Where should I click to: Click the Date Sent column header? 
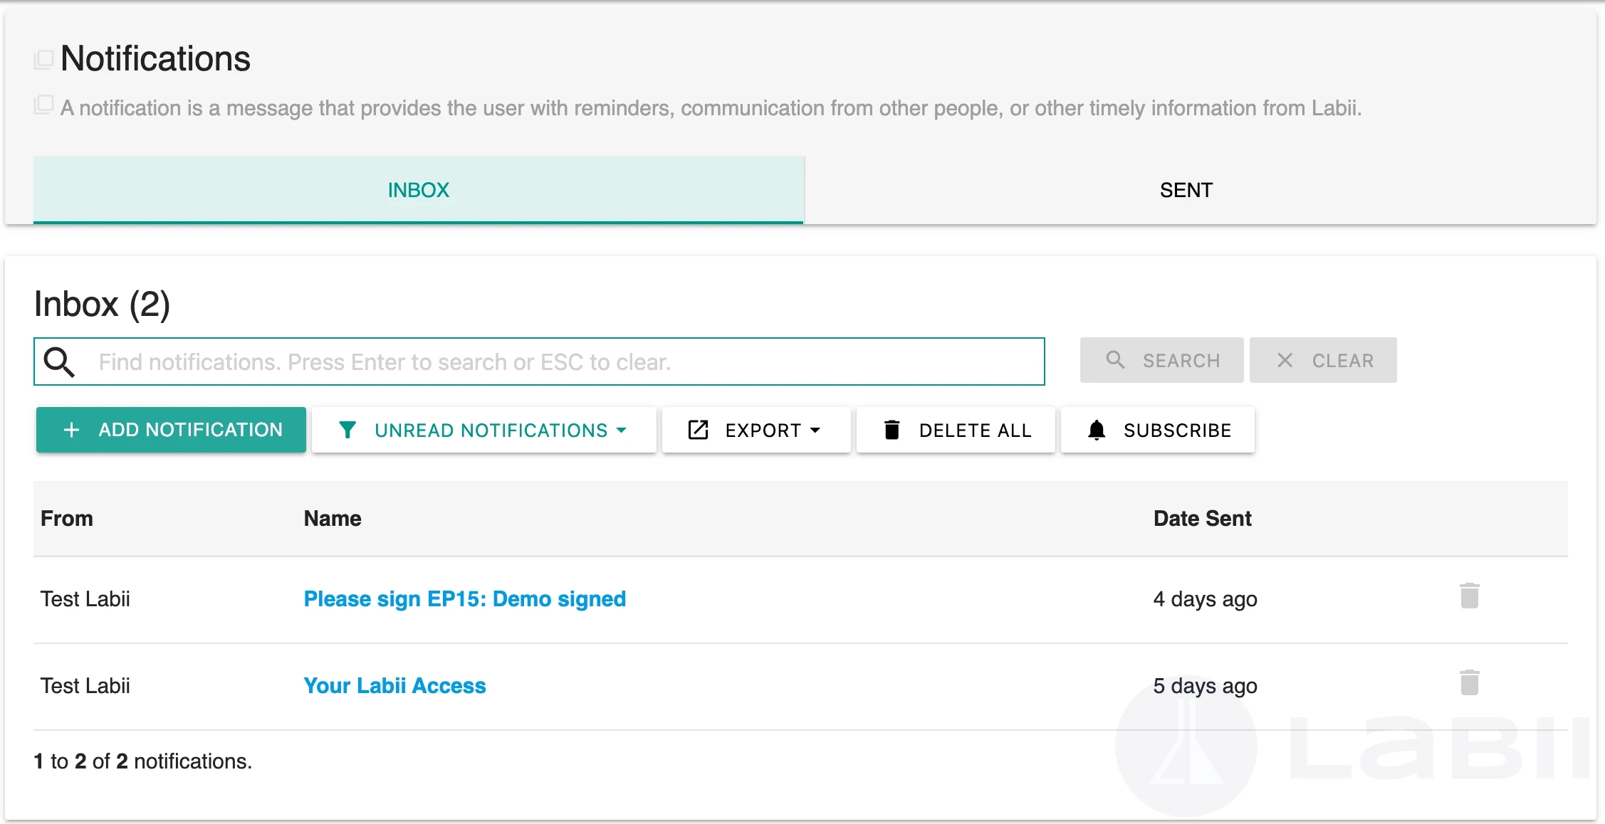point(1202,519)
